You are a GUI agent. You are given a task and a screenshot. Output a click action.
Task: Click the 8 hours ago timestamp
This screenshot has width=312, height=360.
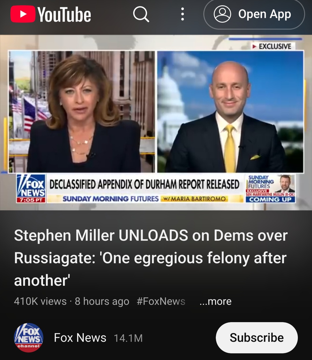(102, 301)
